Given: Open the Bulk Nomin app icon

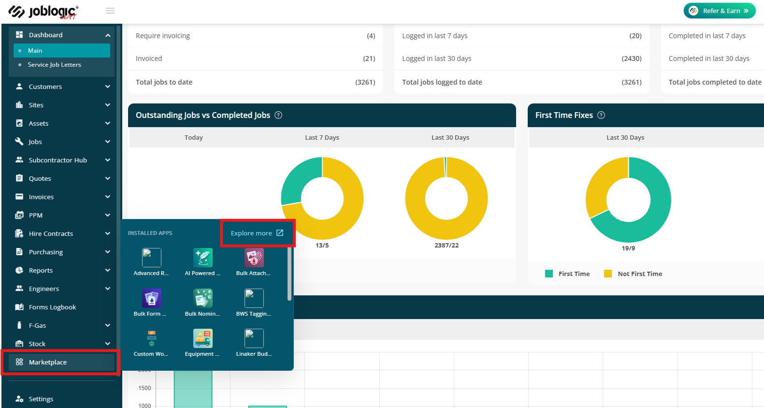Looking at the screenshot, I should point(203,298).
